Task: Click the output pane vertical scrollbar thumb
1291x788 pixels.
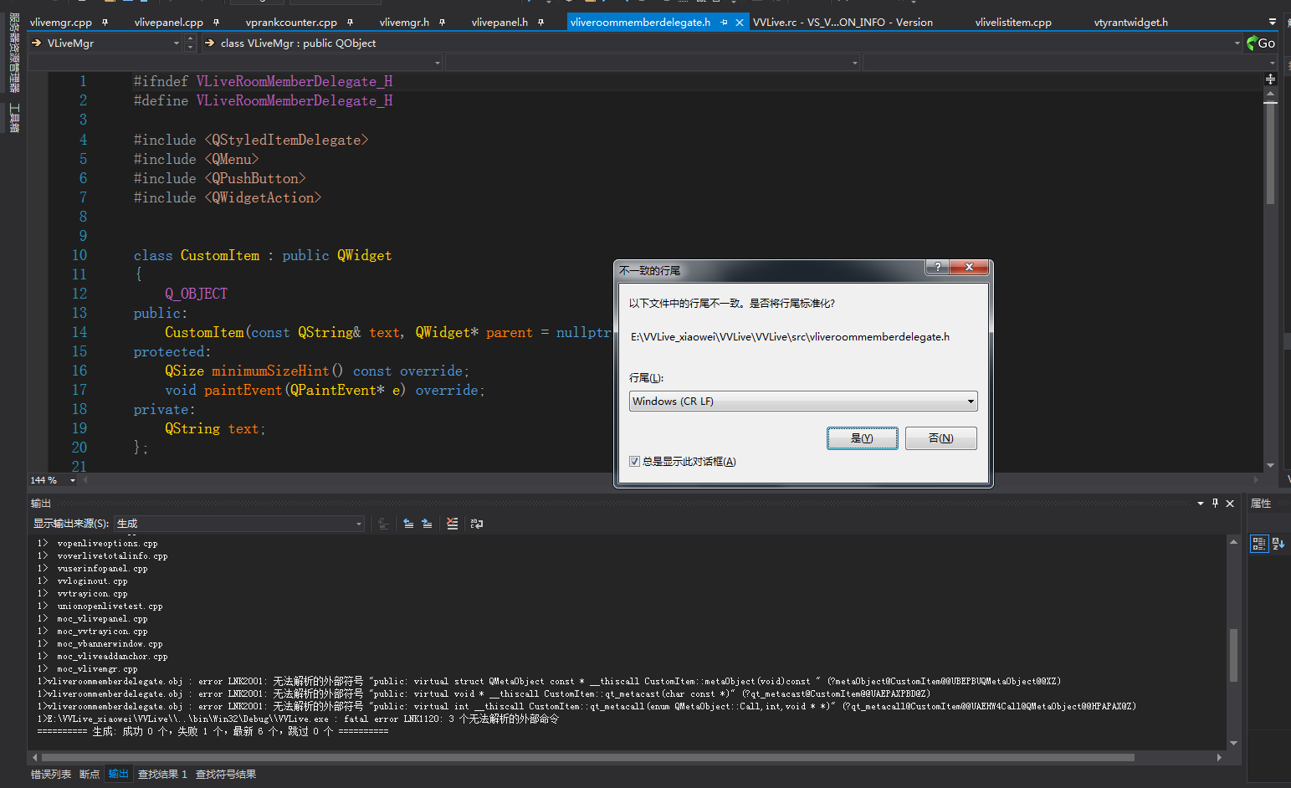Action: 1233,654
